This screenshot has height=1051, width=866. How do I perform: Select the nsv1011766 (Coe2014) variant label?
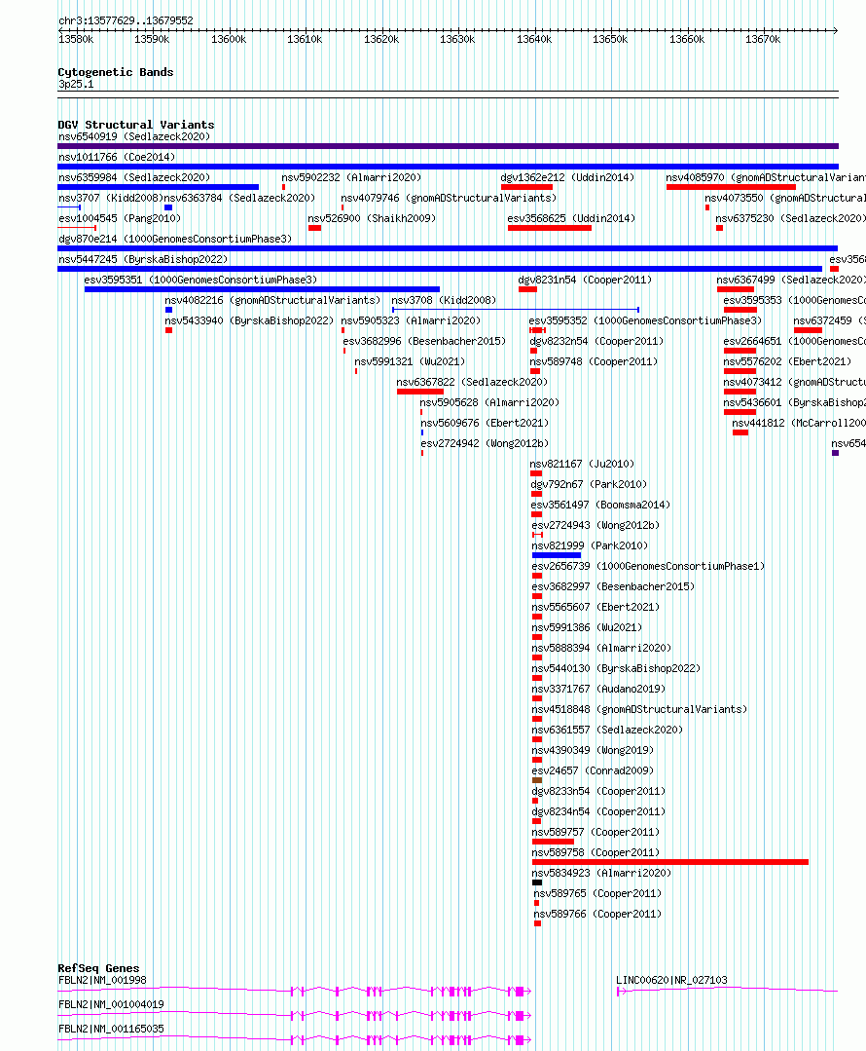[117, 157]
